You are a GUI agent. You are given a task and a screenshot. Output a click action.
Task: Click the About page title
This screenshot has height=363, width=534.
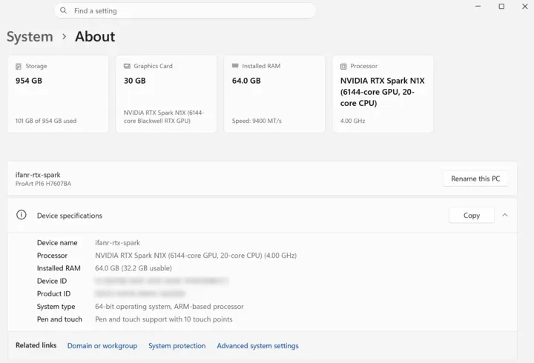(95, 37)
